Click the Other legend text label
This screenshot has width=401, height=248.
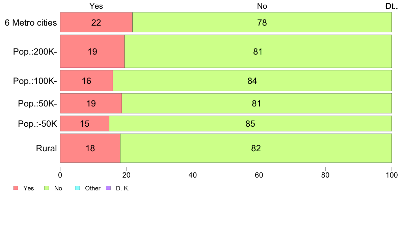pos(92,188)
